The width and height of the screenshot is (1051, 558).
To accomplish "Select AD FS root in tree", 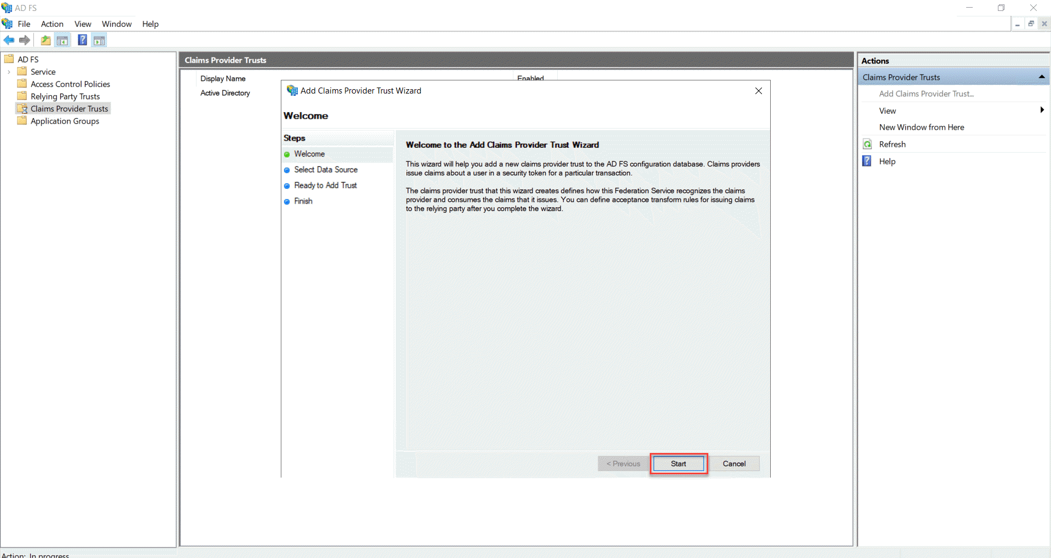I will pos(28,59).
